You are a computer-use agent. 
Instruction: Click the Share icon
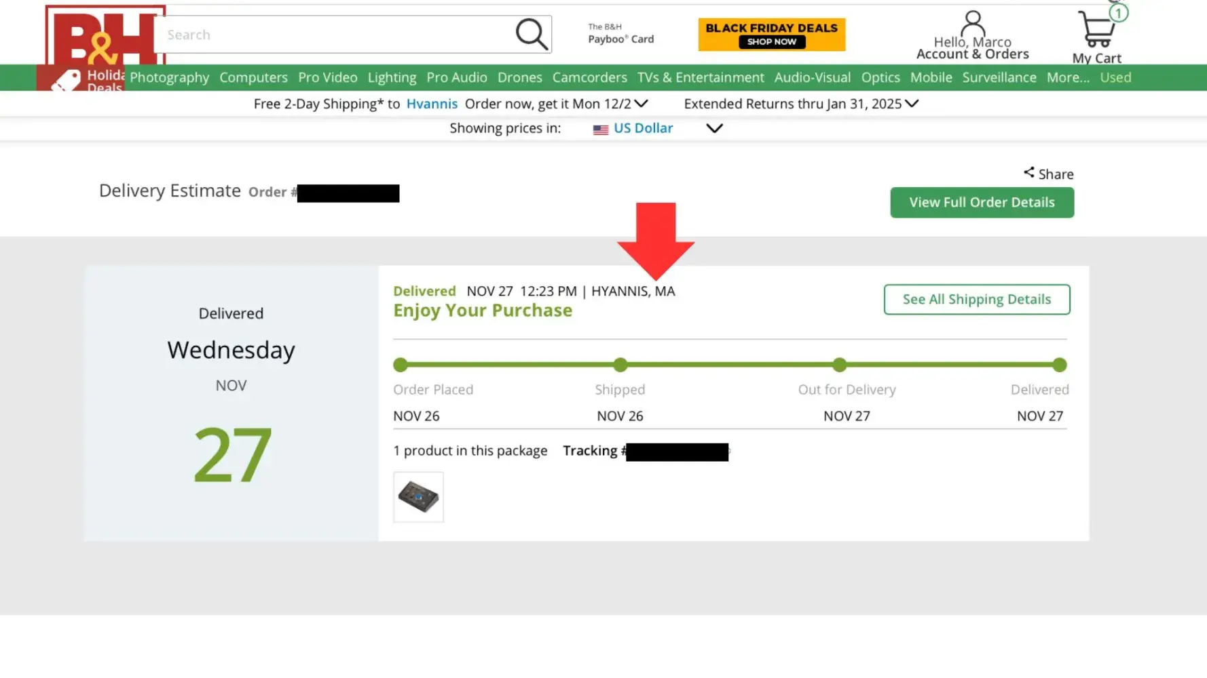pos(1029,173)
